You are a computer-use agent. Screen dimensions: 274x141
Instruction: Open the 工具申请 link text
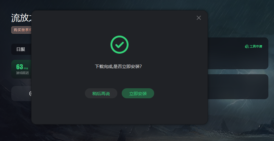256,46
